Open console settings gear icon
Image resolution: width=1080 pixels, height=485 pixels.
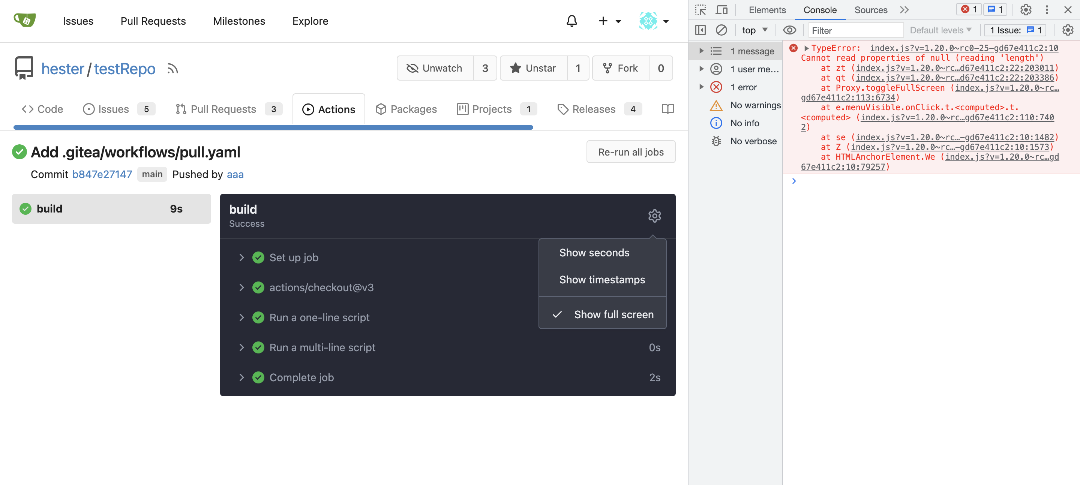1068,30
